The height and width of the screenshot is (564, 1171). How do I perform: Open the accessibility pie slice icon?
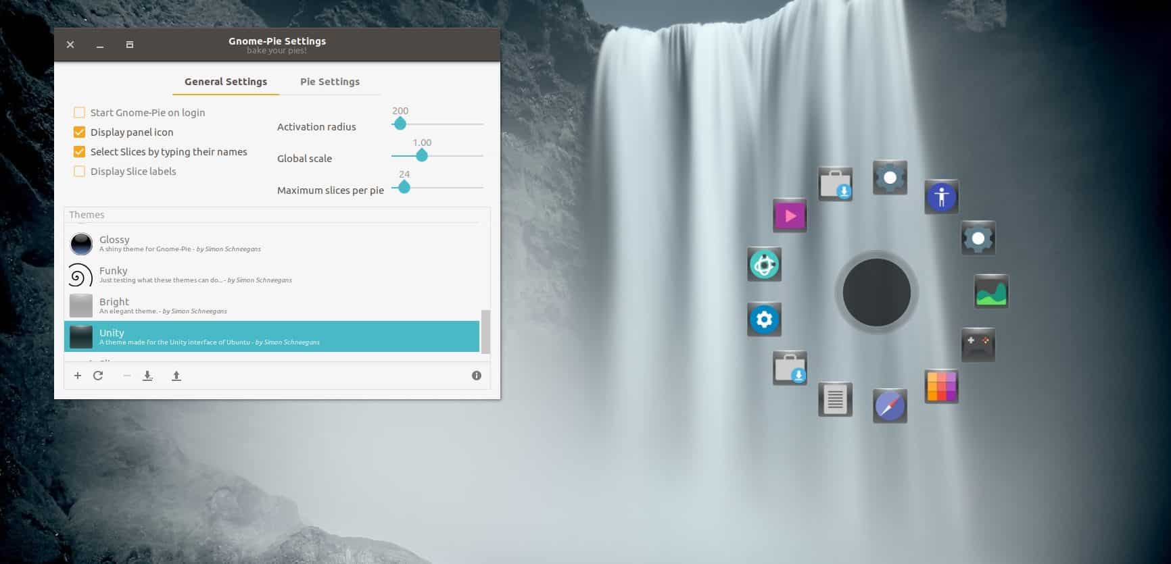941,197
